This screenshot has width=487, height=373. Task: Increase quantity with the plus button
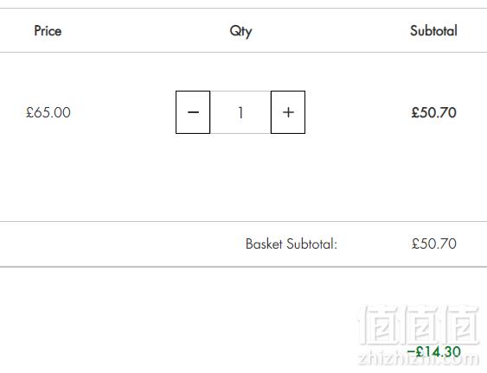(288, 112)
